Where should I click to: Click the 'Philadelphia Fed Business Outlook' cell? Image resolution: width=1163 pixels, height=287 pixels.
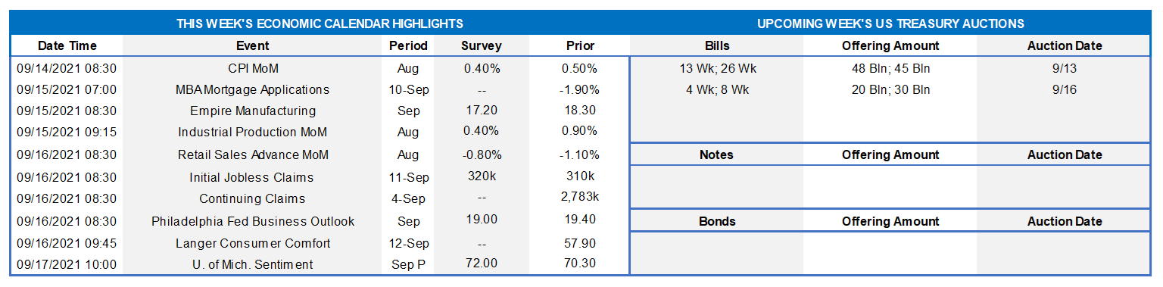(253, 221)
